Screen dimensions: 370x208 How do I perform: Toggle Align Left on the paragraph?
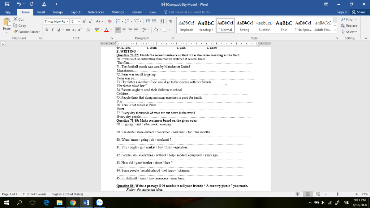click(x=118, y=30)
